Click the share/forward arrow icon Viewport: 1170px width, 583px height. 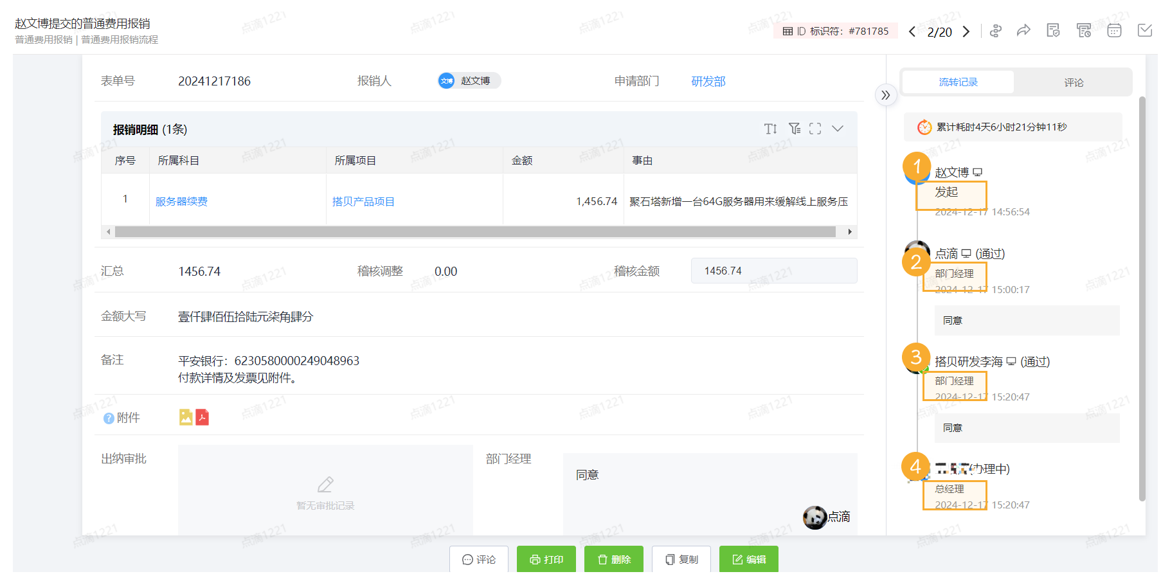[1023, 30]
